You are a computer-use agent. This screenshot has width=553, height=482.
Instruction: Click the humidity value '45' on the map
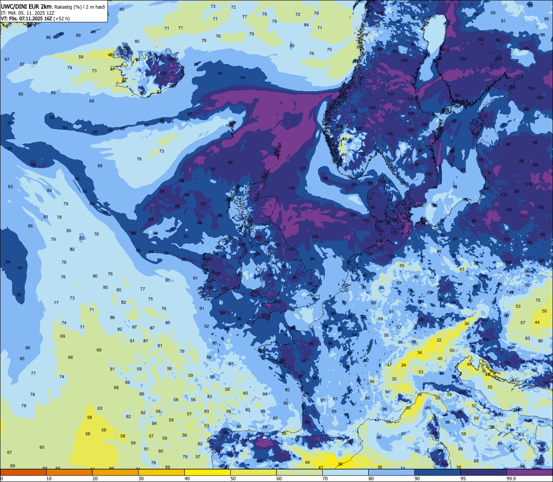(440, 359)
